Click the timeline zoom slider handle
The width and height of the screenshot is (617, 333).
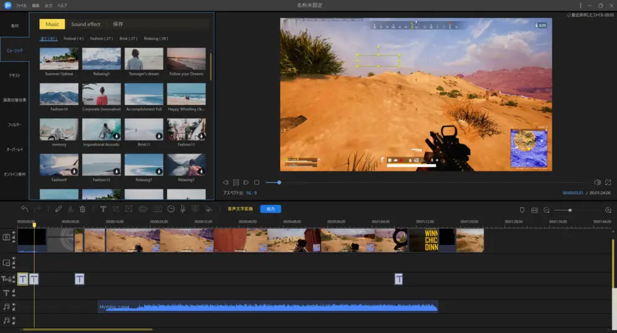569,210
